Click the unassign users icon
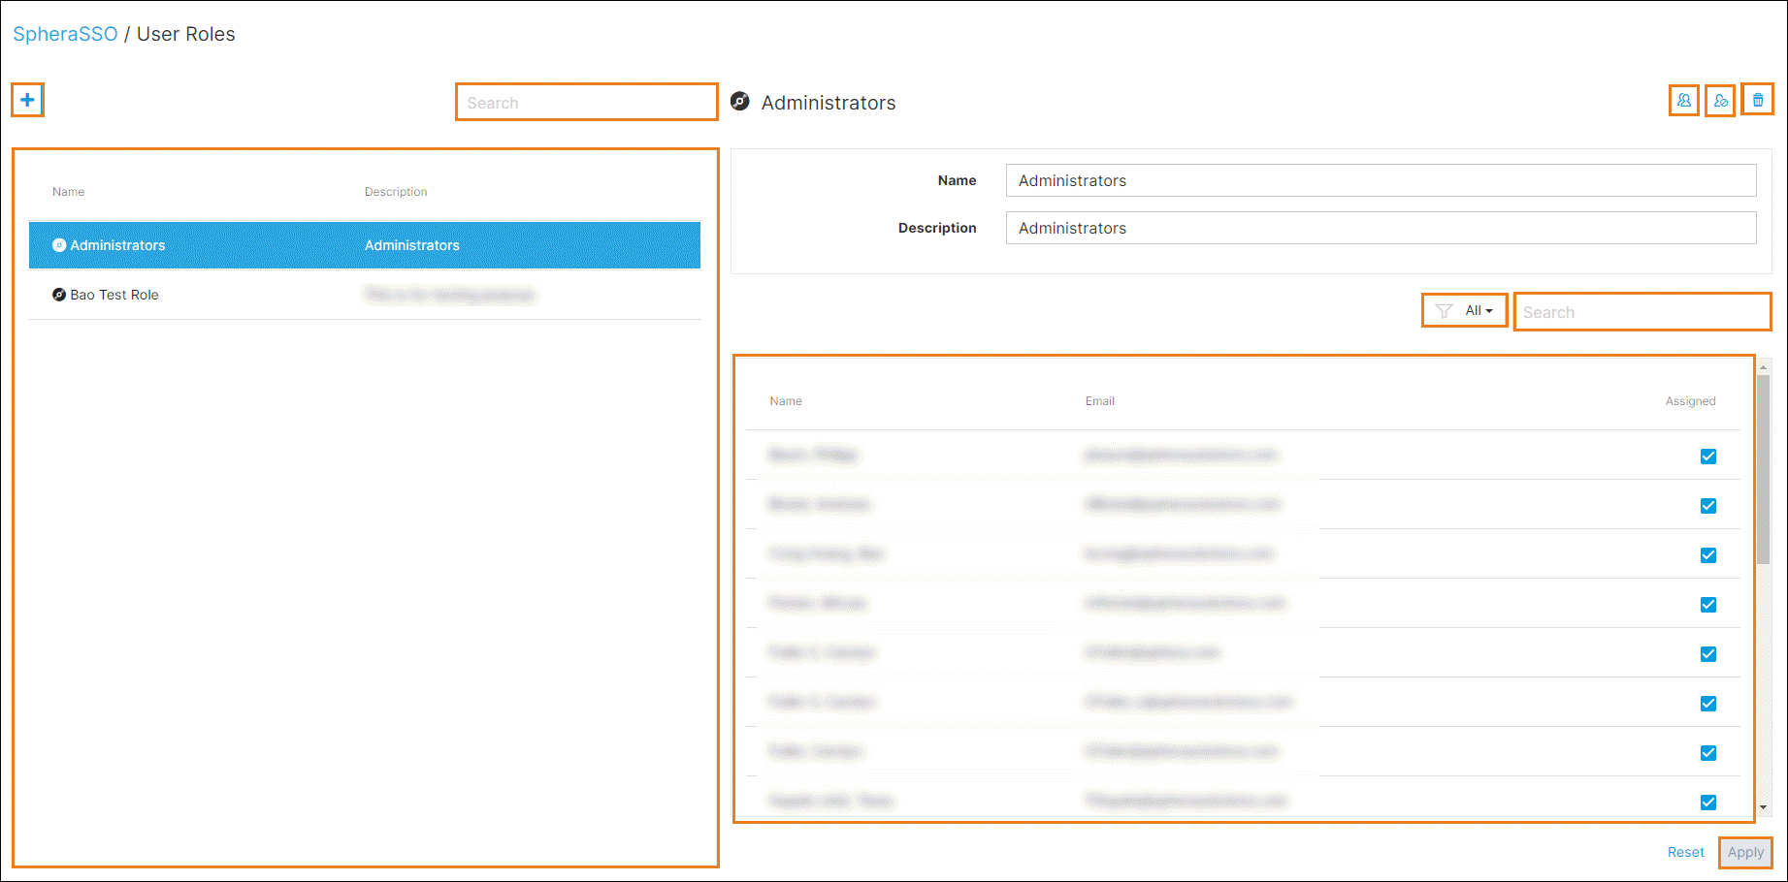Viewport: 1788px width, 882px height. (1720, 101)
